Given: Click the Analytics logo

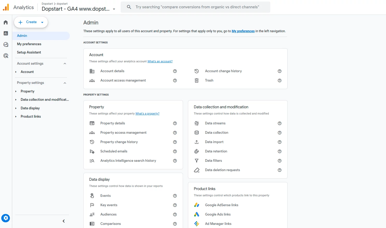Looking at the screenshot, I should 6,7.
